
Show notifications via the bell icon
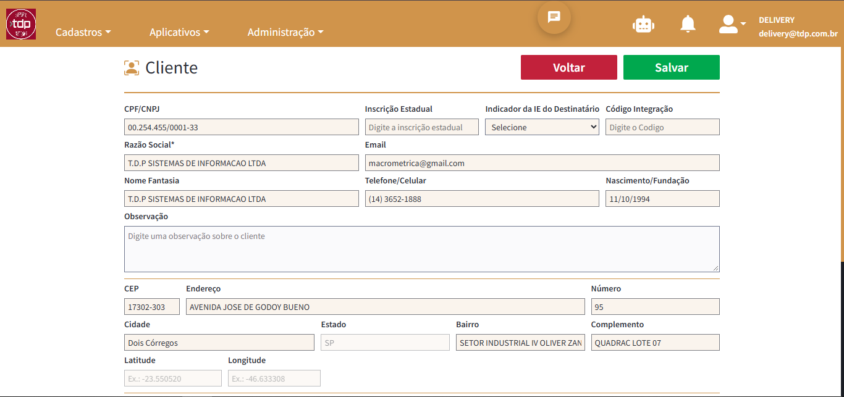pyautogui.click(x=688, y=24)
